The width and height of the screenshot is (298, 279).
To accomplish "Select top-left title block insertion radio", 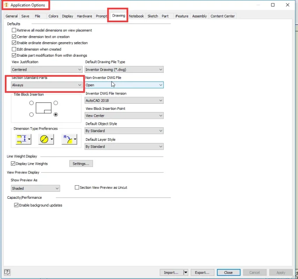I will [x=31, y=103].
